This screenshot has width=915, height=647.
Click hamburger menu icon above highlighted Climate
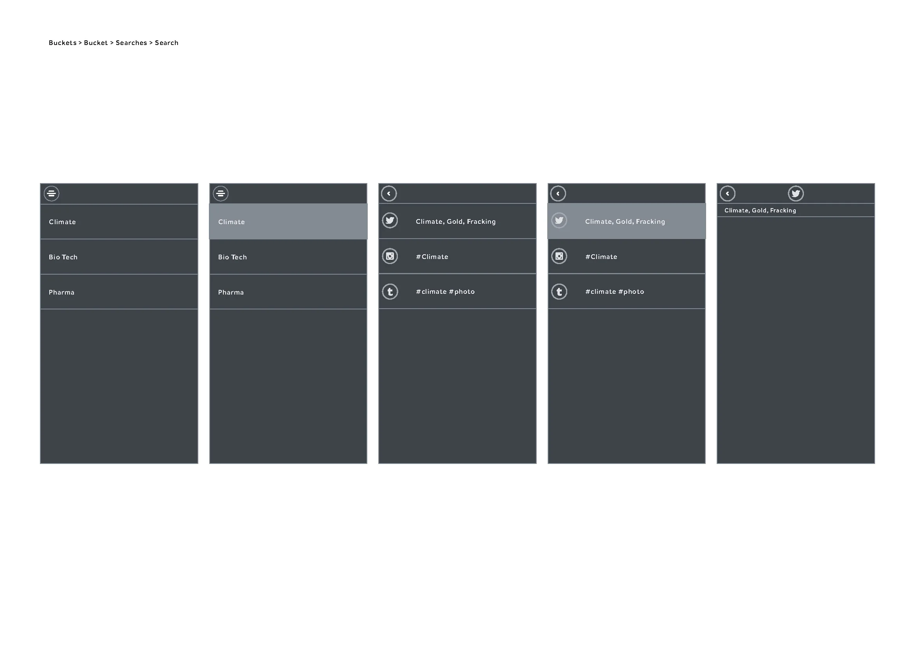click(x=221, y=194)
